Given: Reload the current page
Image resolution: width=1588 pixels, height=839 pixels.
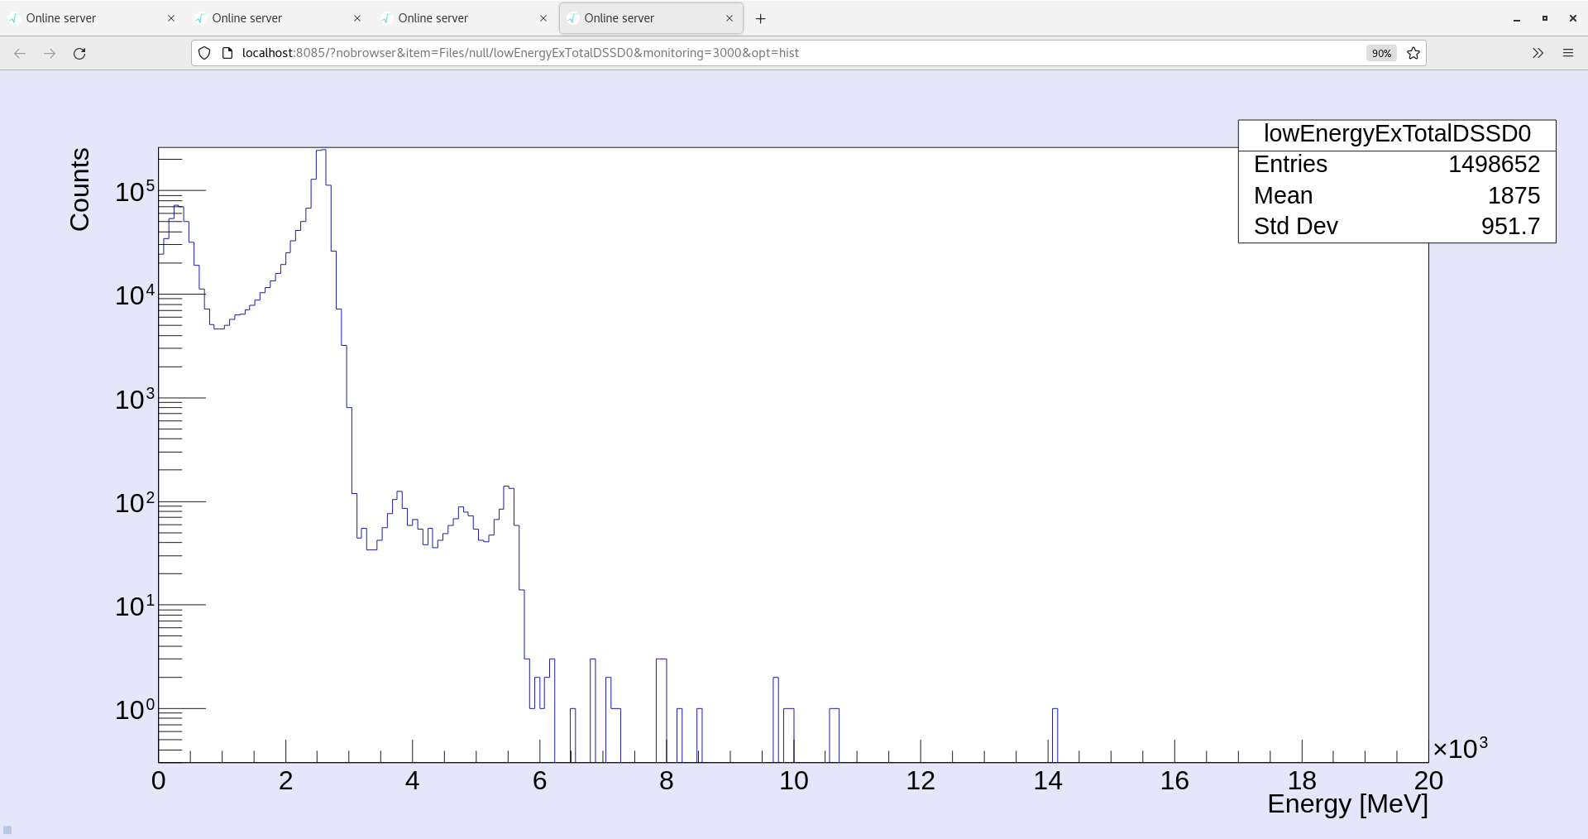Looking at the screenshot, I should click(79, 53).
